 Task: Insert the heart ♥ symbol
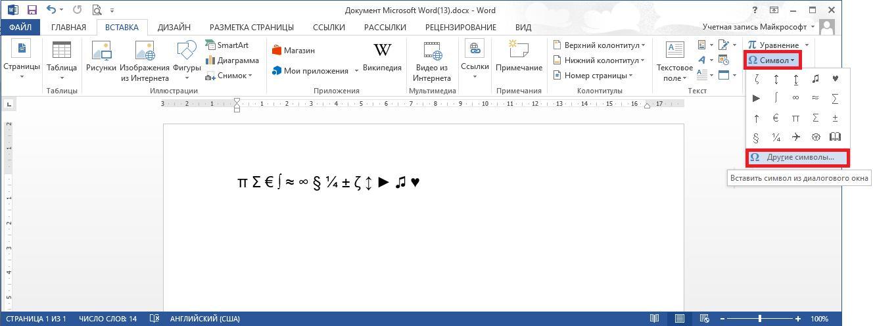pos(836,79)
